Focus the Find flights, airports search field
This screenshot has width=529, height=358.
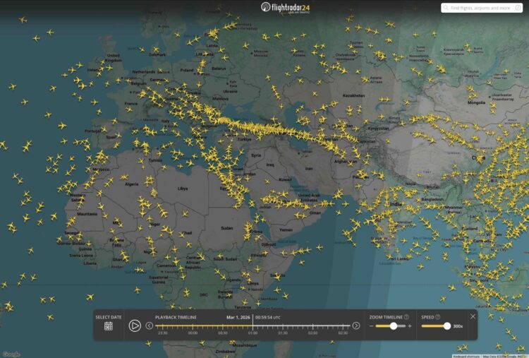point(482,8)
